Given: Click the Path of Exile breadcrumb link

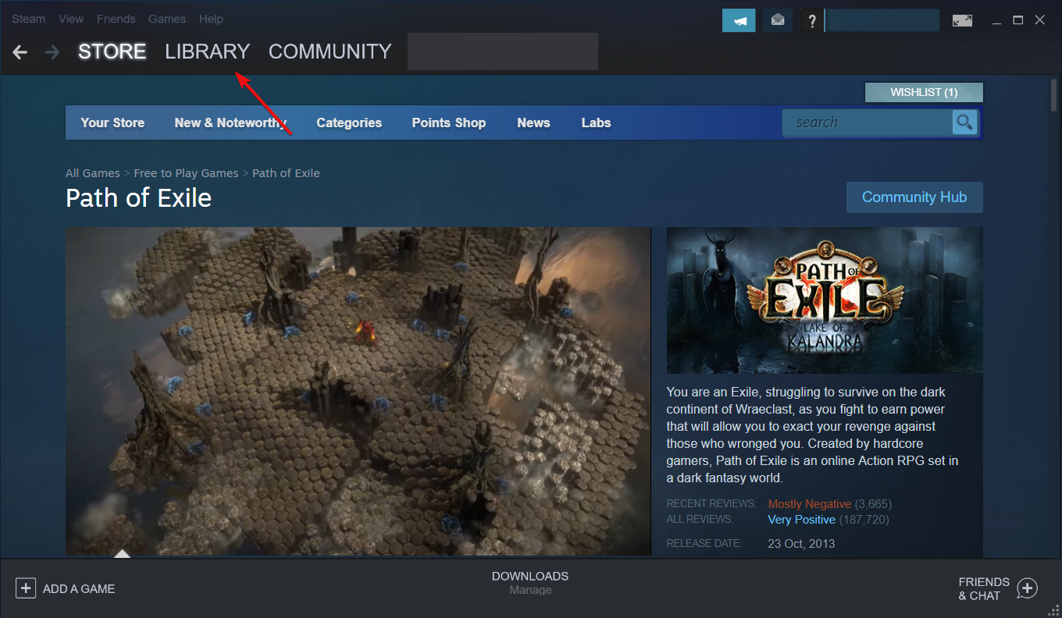Looking at the screenshot, I should 286,173.
